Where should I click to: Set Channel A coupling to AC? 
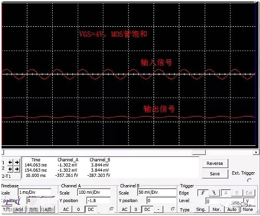(66, 209)
